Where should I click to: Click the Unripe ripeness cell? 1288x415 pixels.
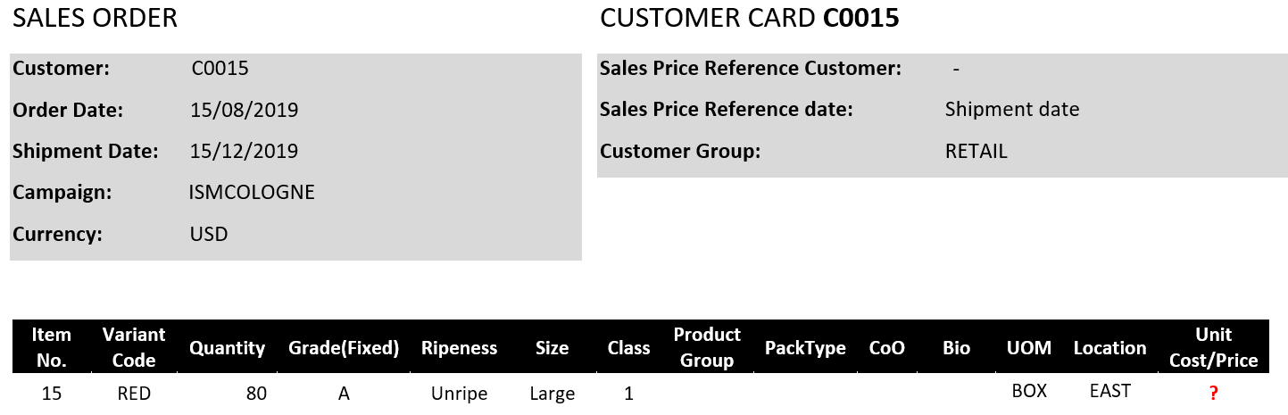(459, 394)
